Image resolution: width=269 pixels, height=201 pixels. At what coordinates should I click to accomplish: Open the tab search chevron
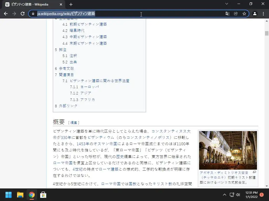click(227, 4)
